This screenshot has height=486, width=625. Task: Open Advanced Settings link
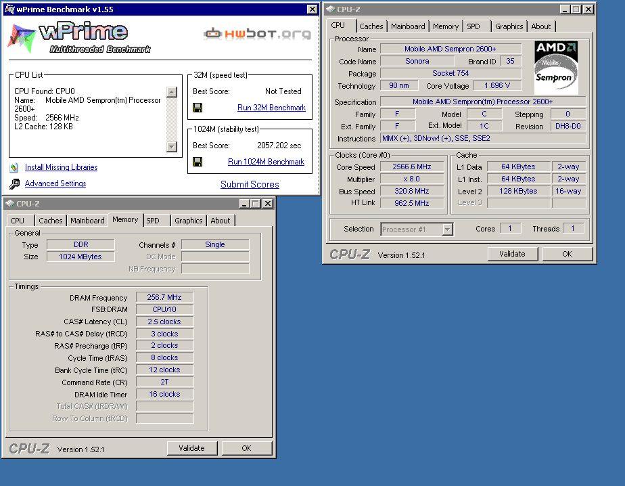(55, 183)
